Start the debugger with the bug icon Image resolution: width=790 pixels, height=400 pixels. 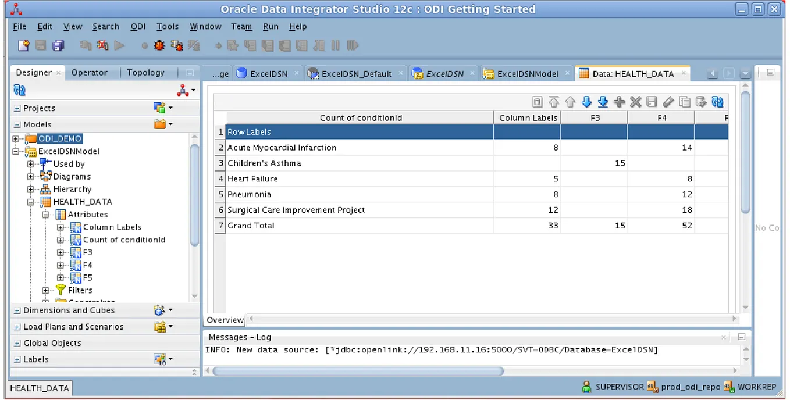tap(159, 45)
